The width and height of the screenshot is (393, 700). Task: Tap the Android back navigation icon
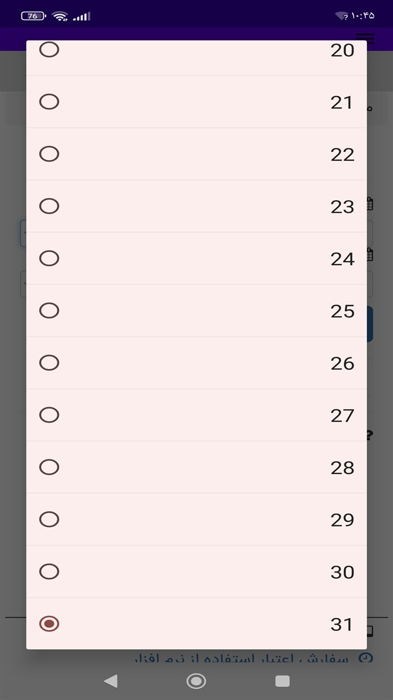coord(111,681)
